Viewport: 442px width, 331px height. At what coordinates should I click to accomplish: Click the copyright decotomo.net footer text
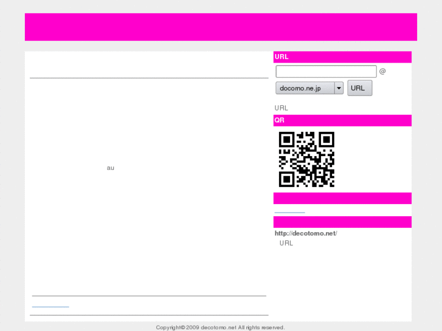coord(221,327)
